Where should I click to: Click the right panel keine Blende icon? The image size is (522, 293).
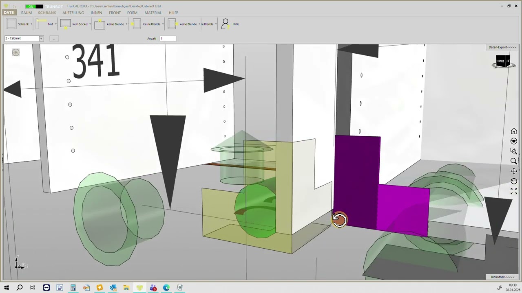click(173, 24)
